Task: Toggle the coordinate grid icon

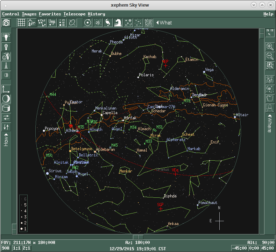Action: pos(21,23)
